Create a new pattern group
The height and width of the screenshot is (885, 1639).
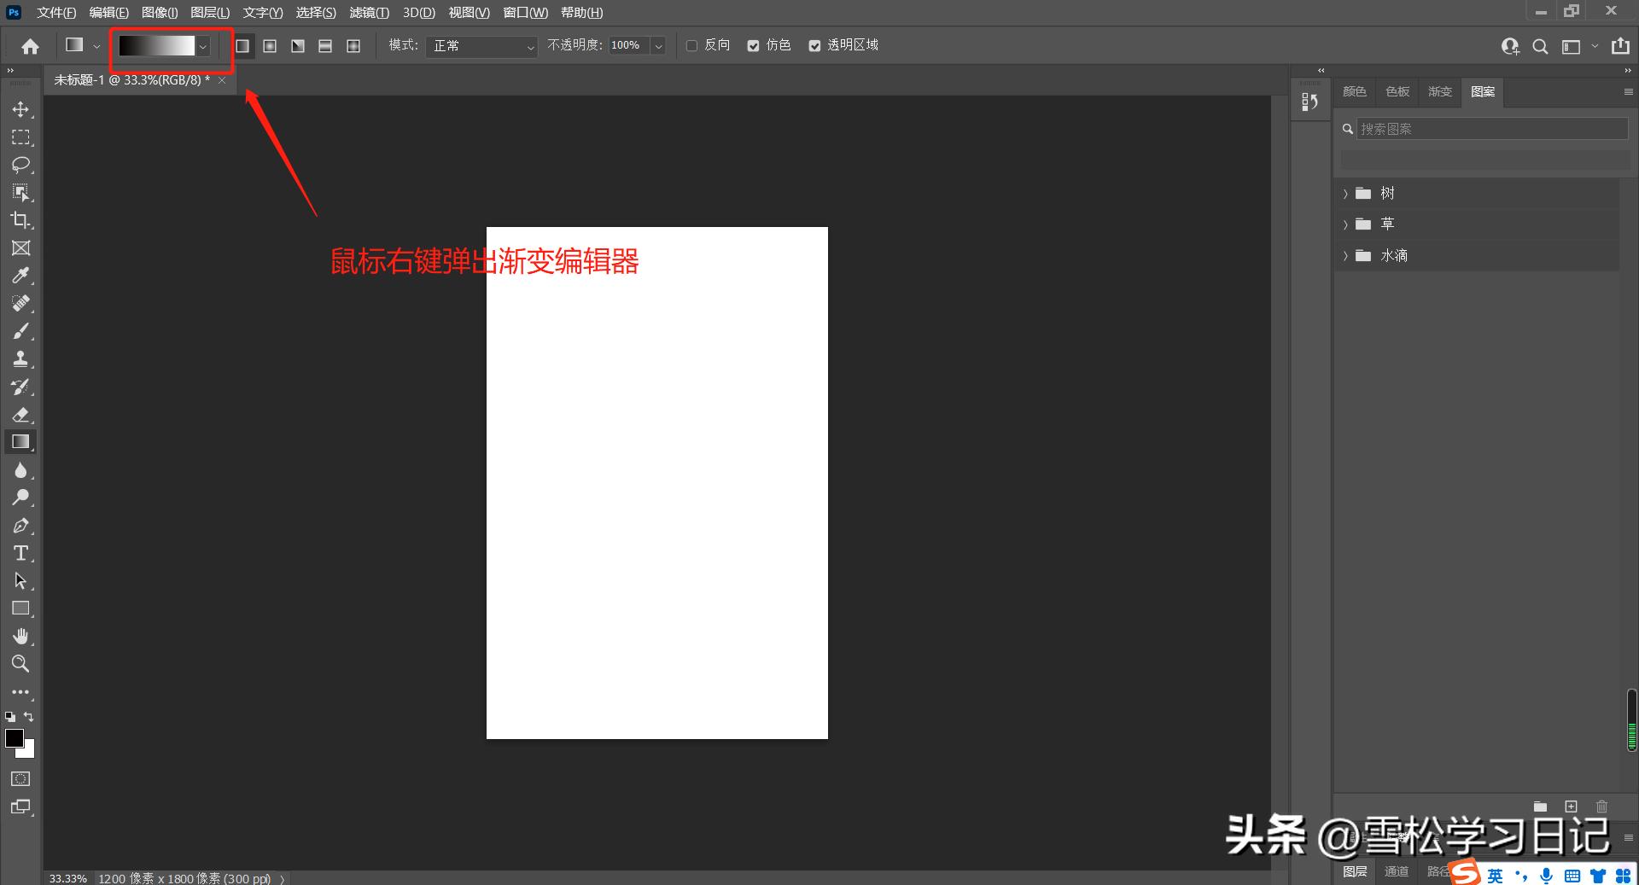click(1540, 806)
